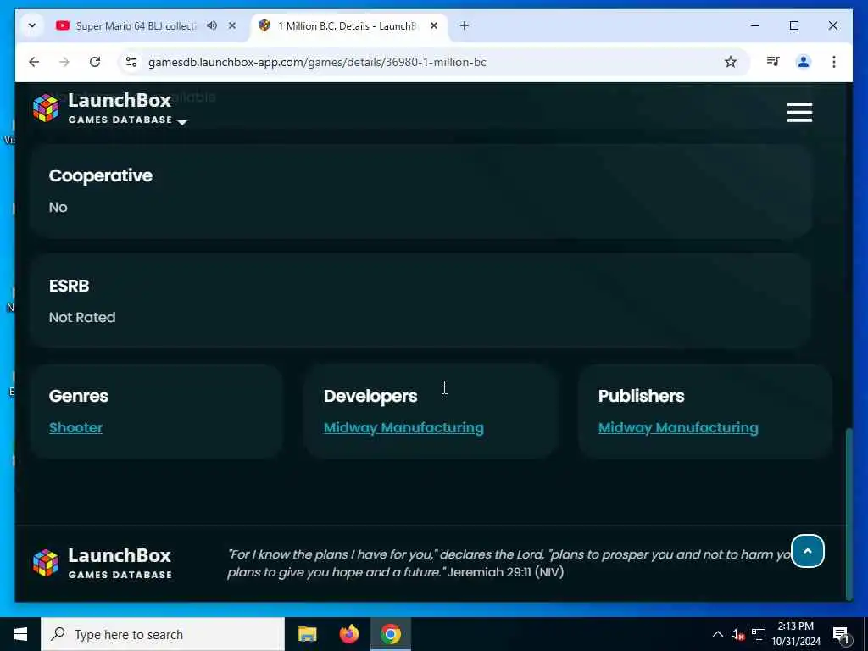The width and height of the screenshot is (868, 651).
Task: Maximize the Chrome window
Action: pyautogui.click(x=793, y=25)
